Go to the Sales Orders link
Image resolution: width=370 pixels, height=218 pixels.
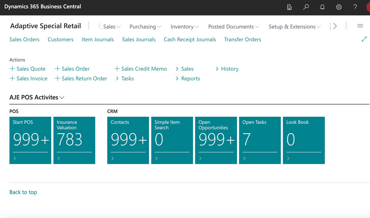24,40
